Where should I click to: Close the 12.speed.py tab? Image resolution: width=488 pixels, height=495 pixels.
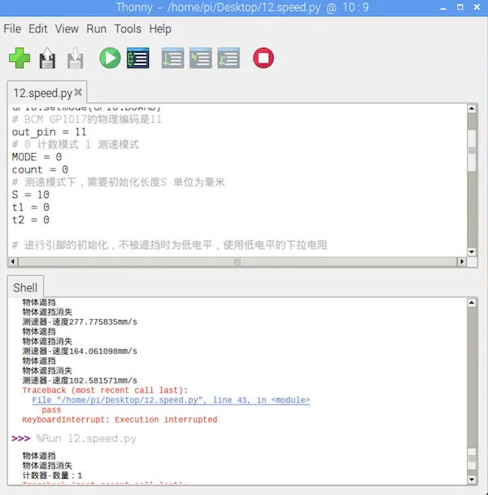point(78,92)
